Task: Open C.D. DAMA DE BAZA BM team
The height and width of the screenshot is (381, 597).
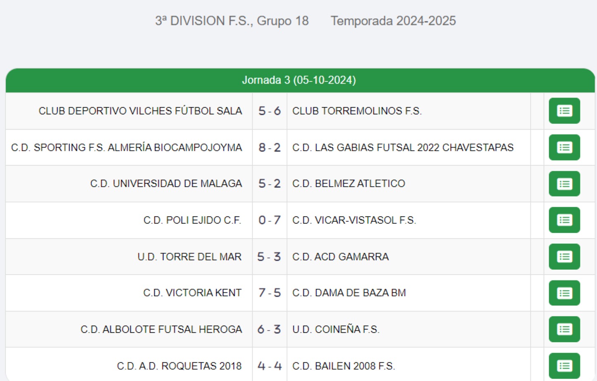Action: coord(349,293)
